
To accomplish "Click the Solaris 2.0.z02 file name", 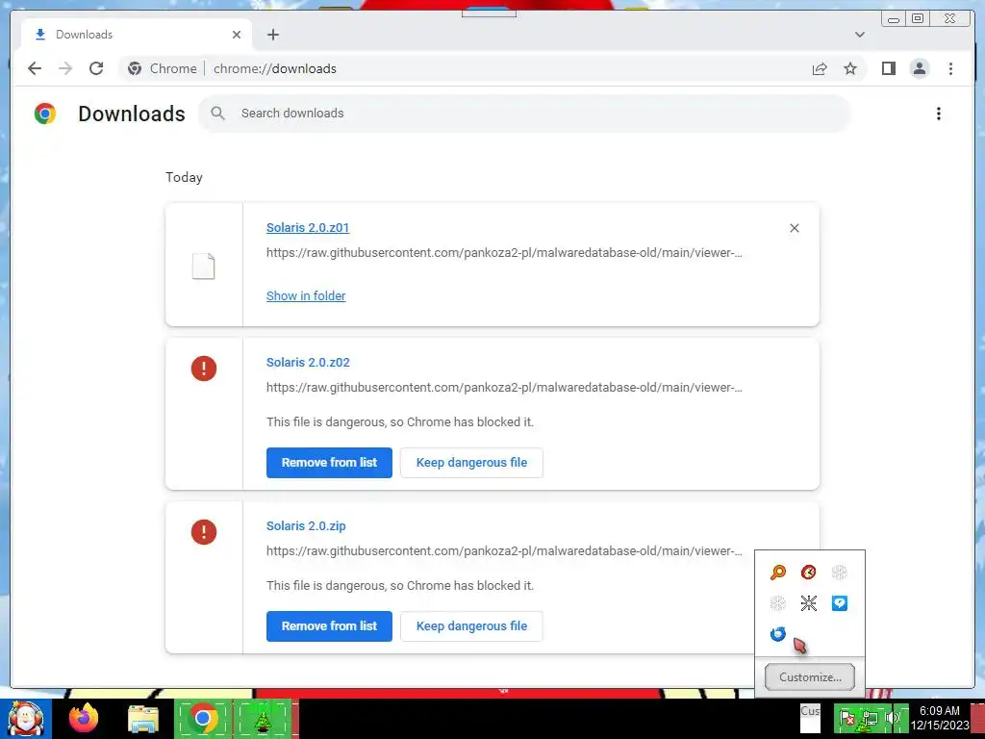I will pyautogui.click(x=308, y=363).
